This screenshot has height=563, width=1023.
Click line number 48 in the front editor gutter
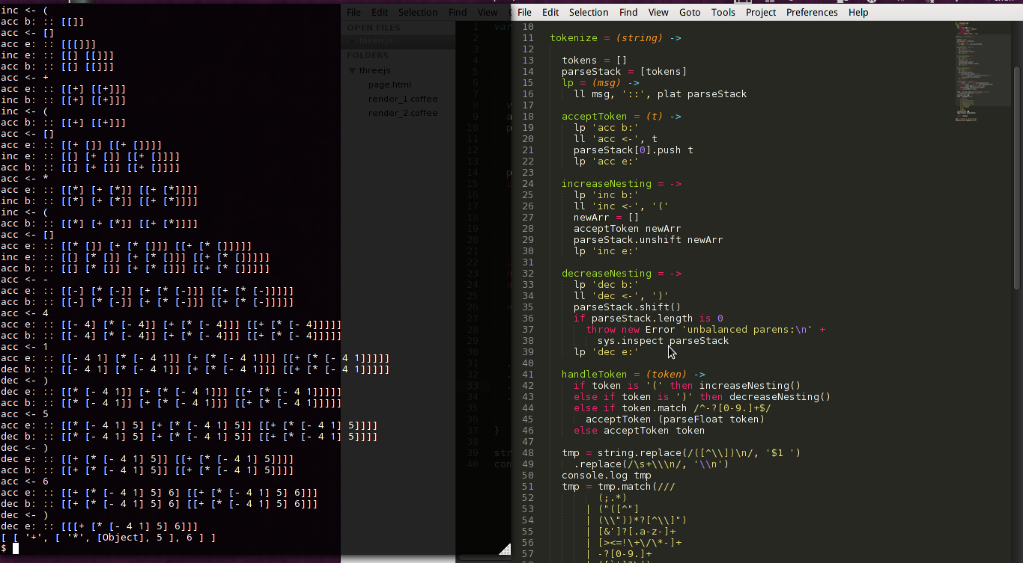pyautogui.click(x=529, y=453)
